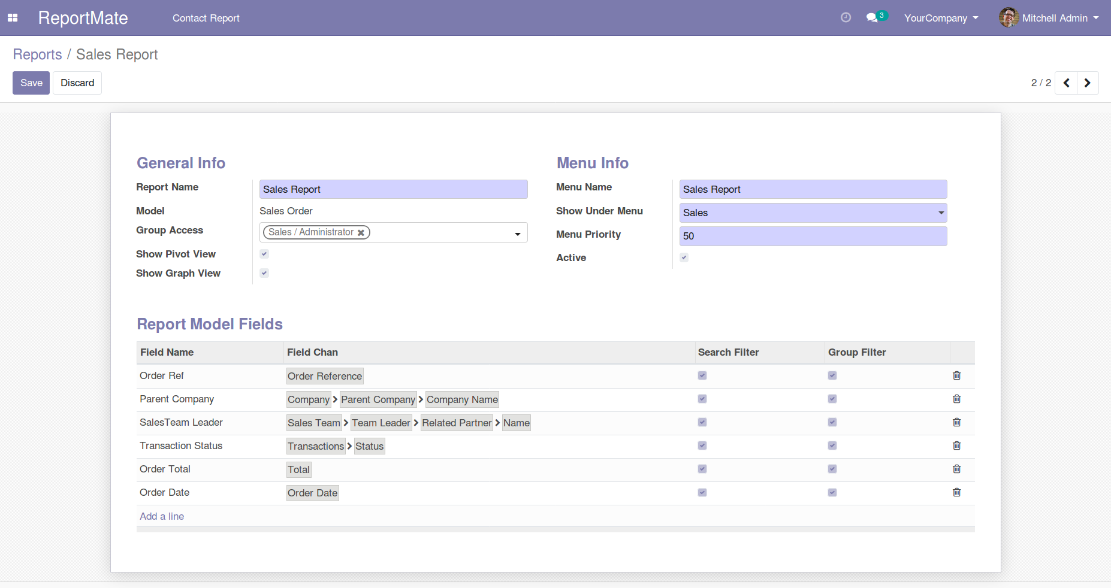
Task: Open the activities clock icon
Action: [x=846, y=18]
